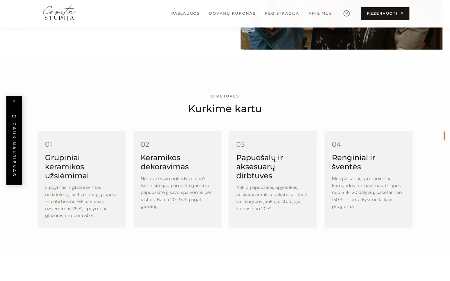Click the 01 card number
This screenshot has width=450, height=281.
(48, 144)
